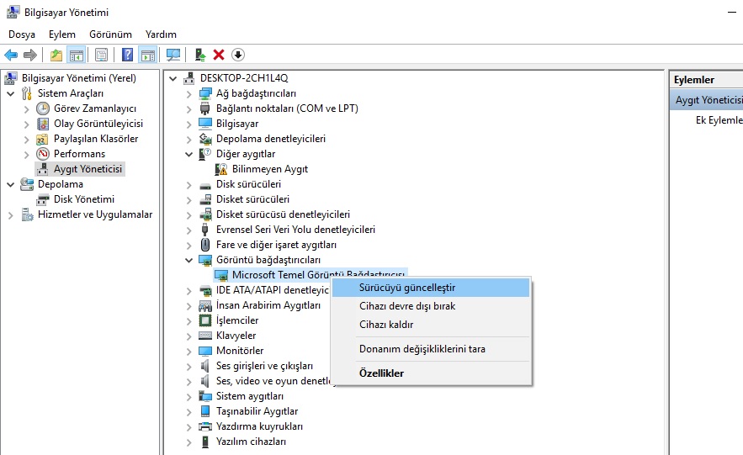The height and width of the screenshot is (455, 743).
Task: Click the Ağ bağdaştırıcıları network icon
Action: point(205,93)
